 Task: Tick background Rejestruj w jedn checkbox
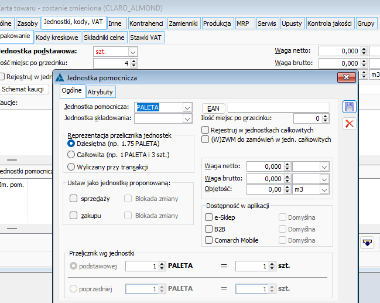(2, 77)
